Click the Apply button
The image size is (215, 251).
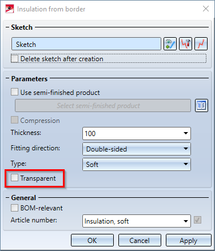coord(189,240)
